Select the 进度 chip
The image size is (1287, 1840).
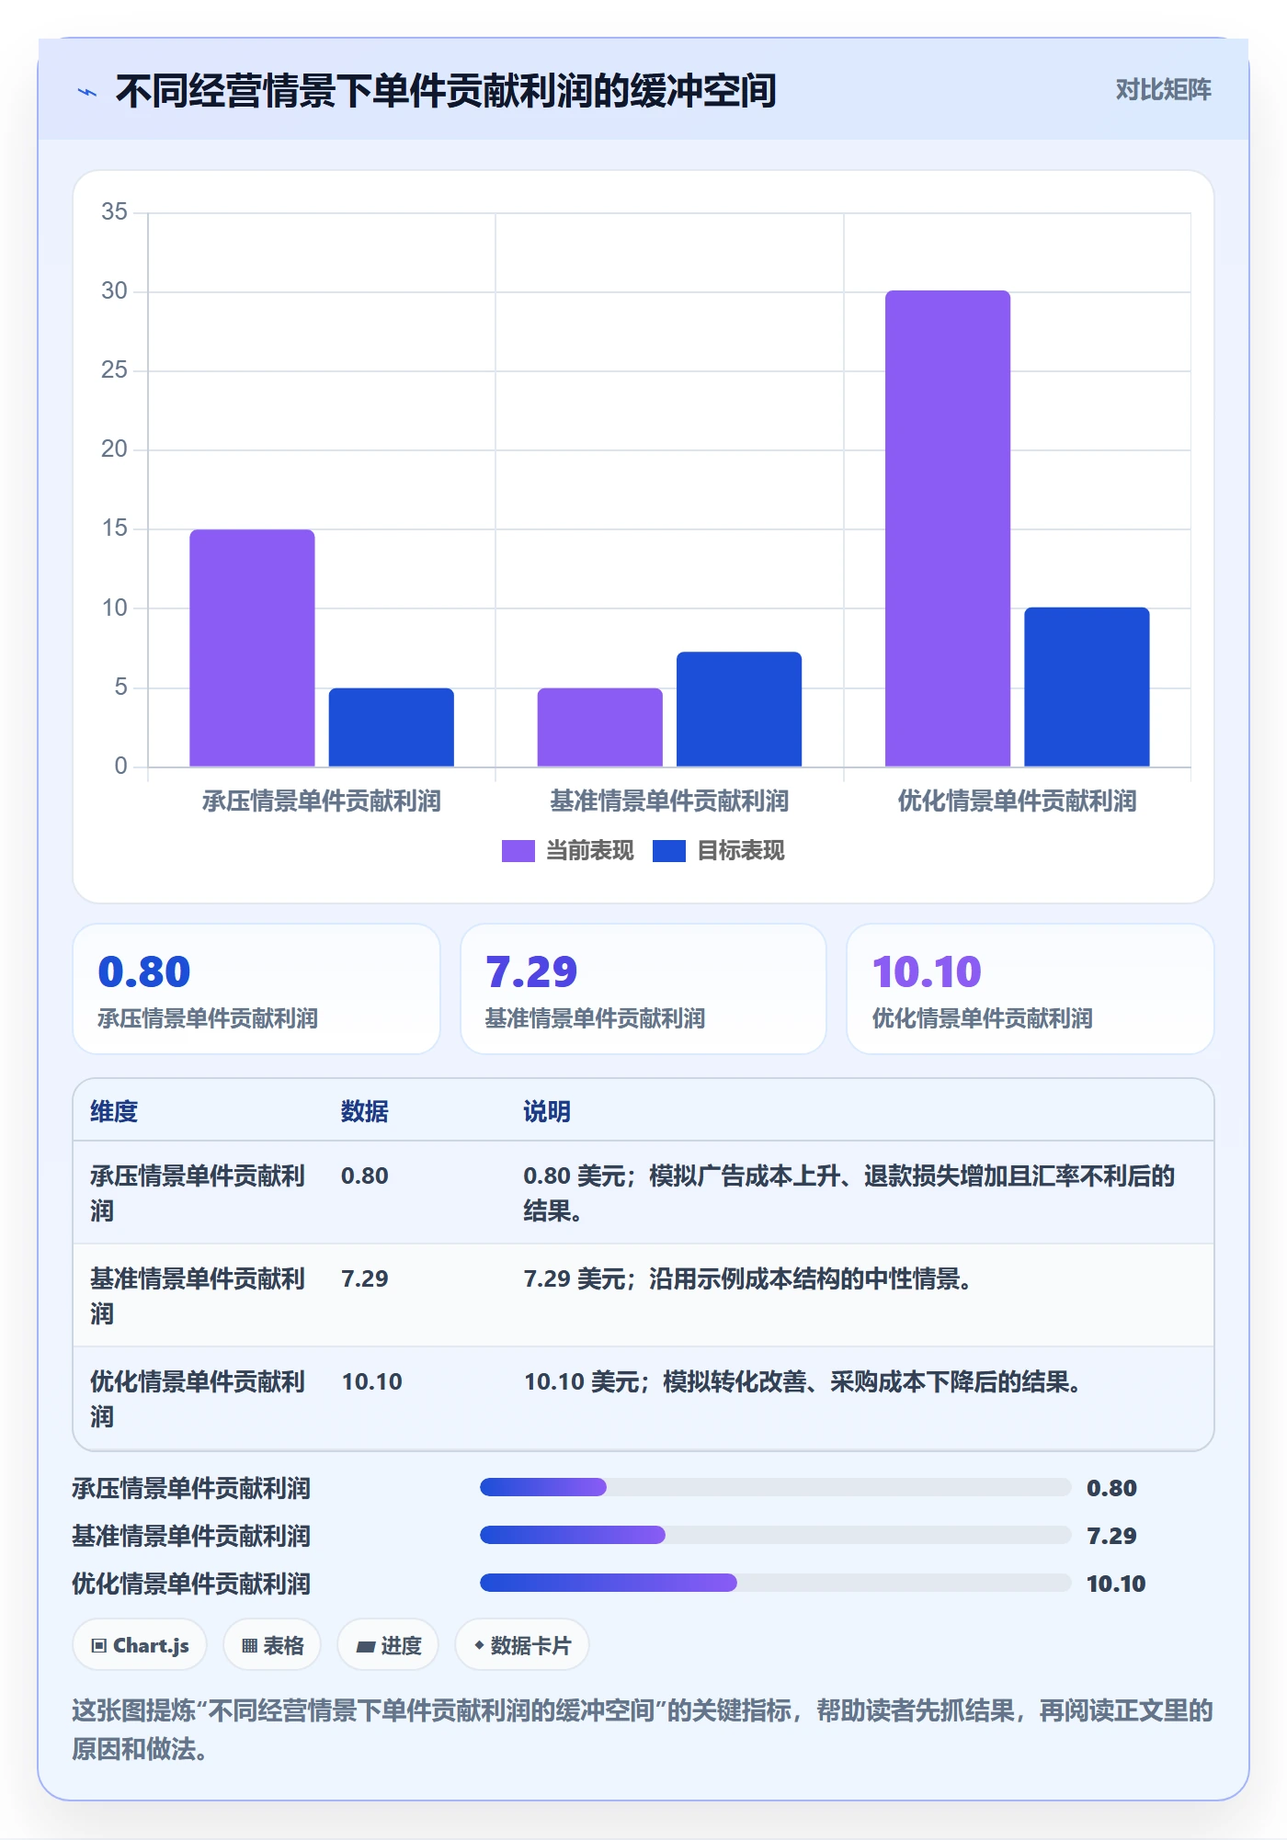388,1645
